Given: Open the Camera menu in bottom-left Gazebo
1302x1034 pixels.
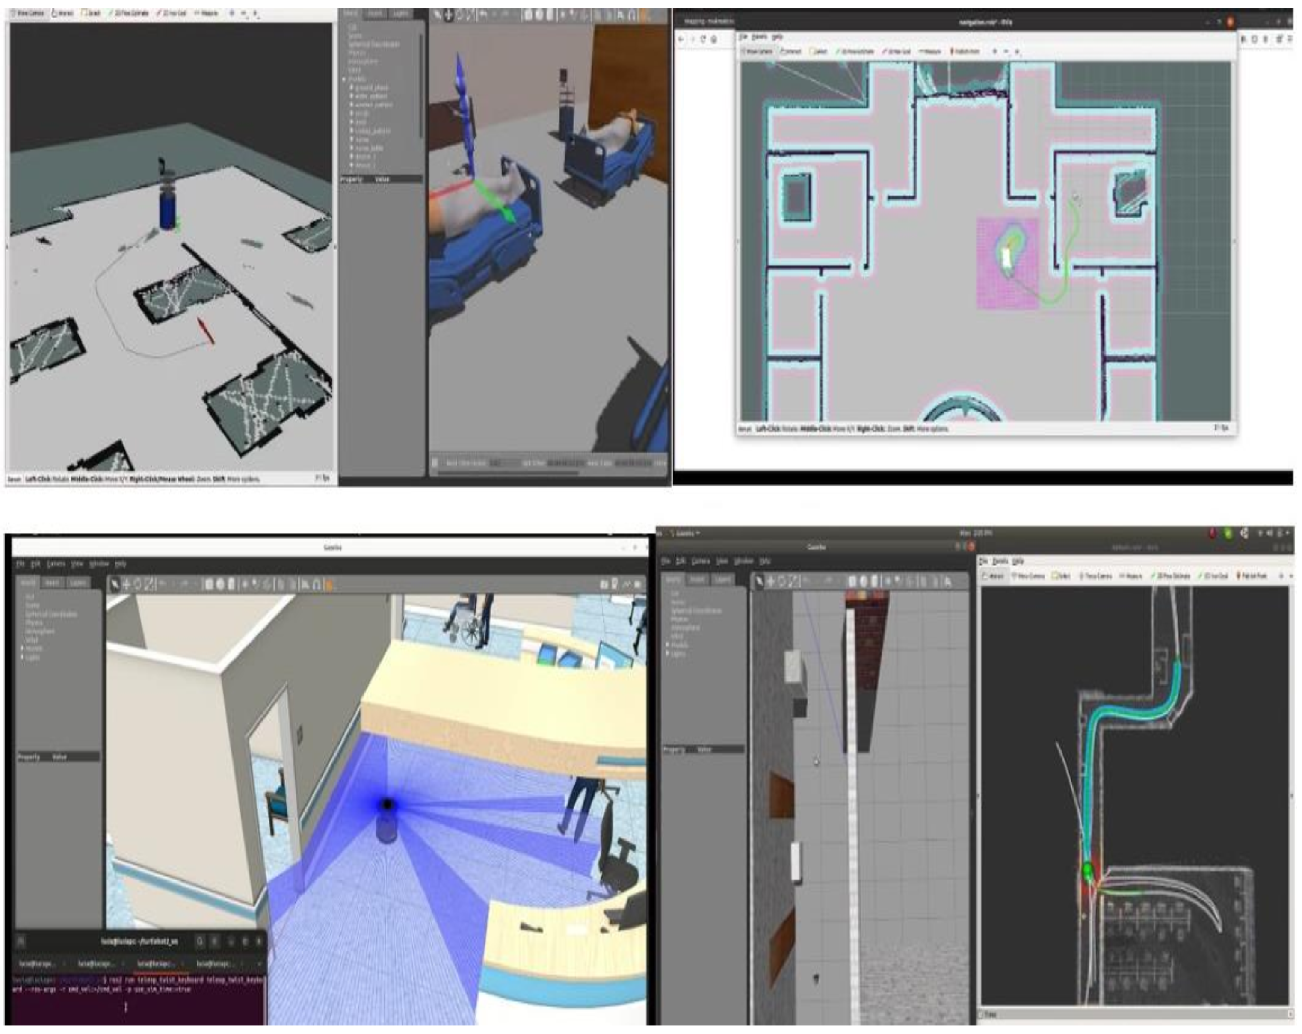Looking at the screenshot, I should (x=56, y=563).
